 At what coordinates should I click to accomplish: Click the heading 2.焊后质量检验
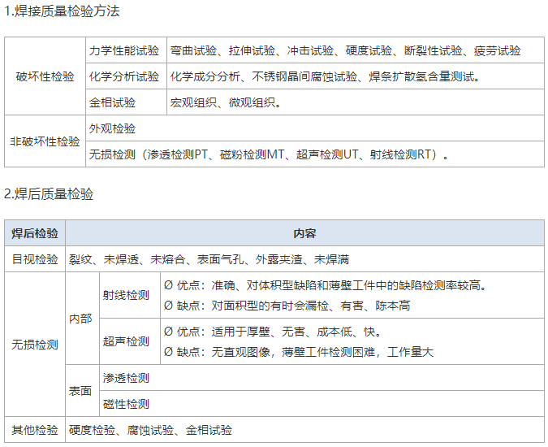tap(48, 194)
